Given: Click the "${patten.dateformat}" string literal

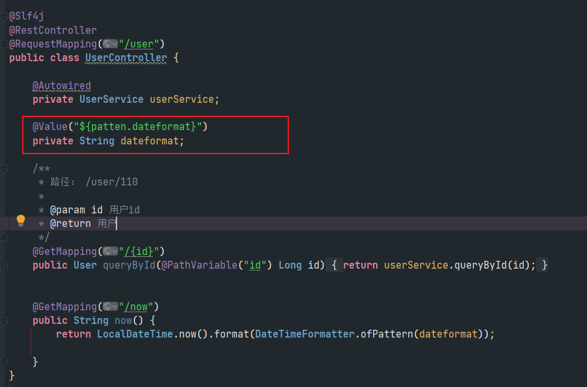Looking at the screenshot, I should pyautogui.click(x=138, y=126).
